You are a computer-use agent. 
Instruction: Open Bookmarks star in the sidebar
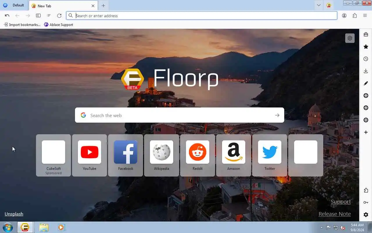(x=366, y=47)
